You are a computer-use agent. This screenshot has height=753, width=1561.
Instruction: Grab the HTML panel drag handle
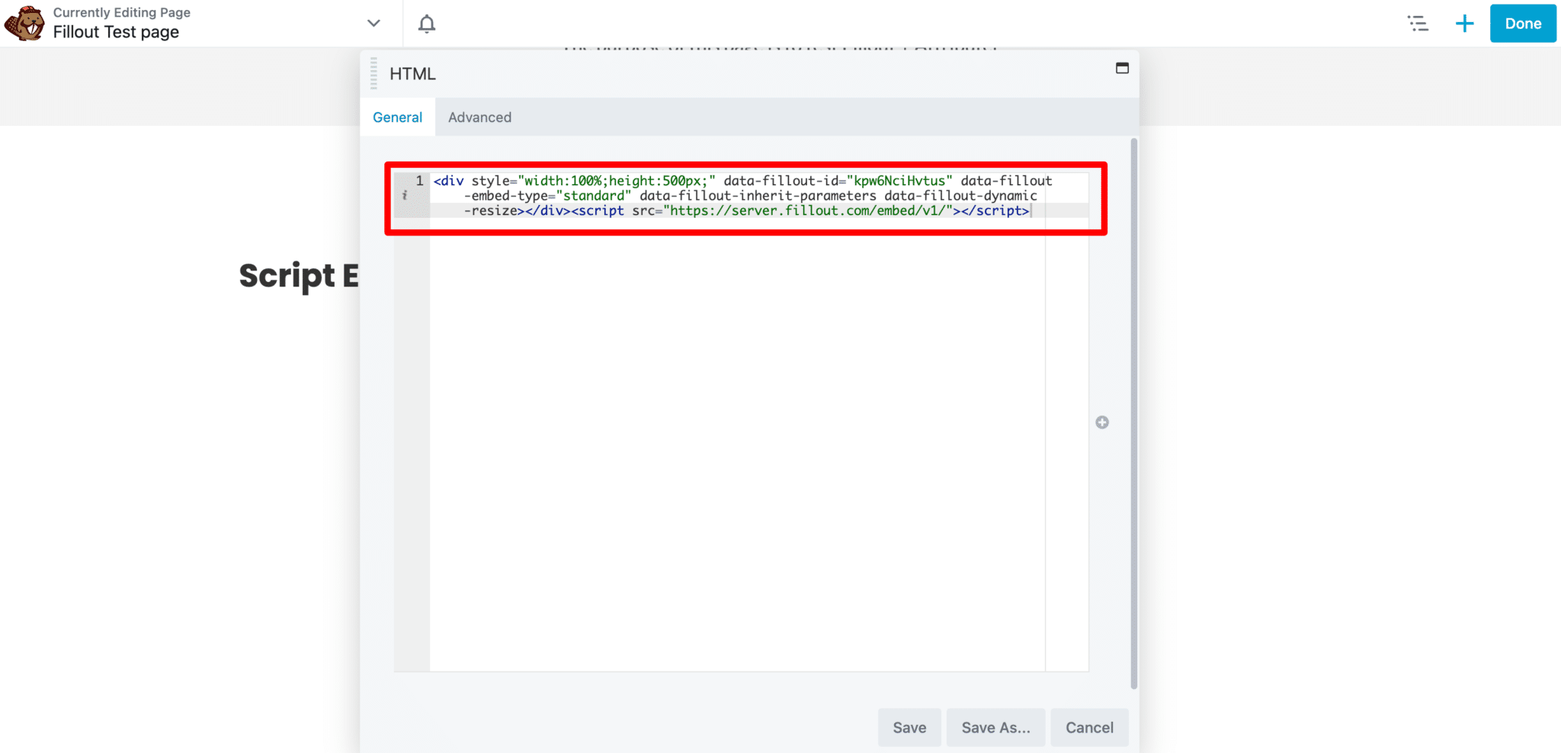pos(373,73)
